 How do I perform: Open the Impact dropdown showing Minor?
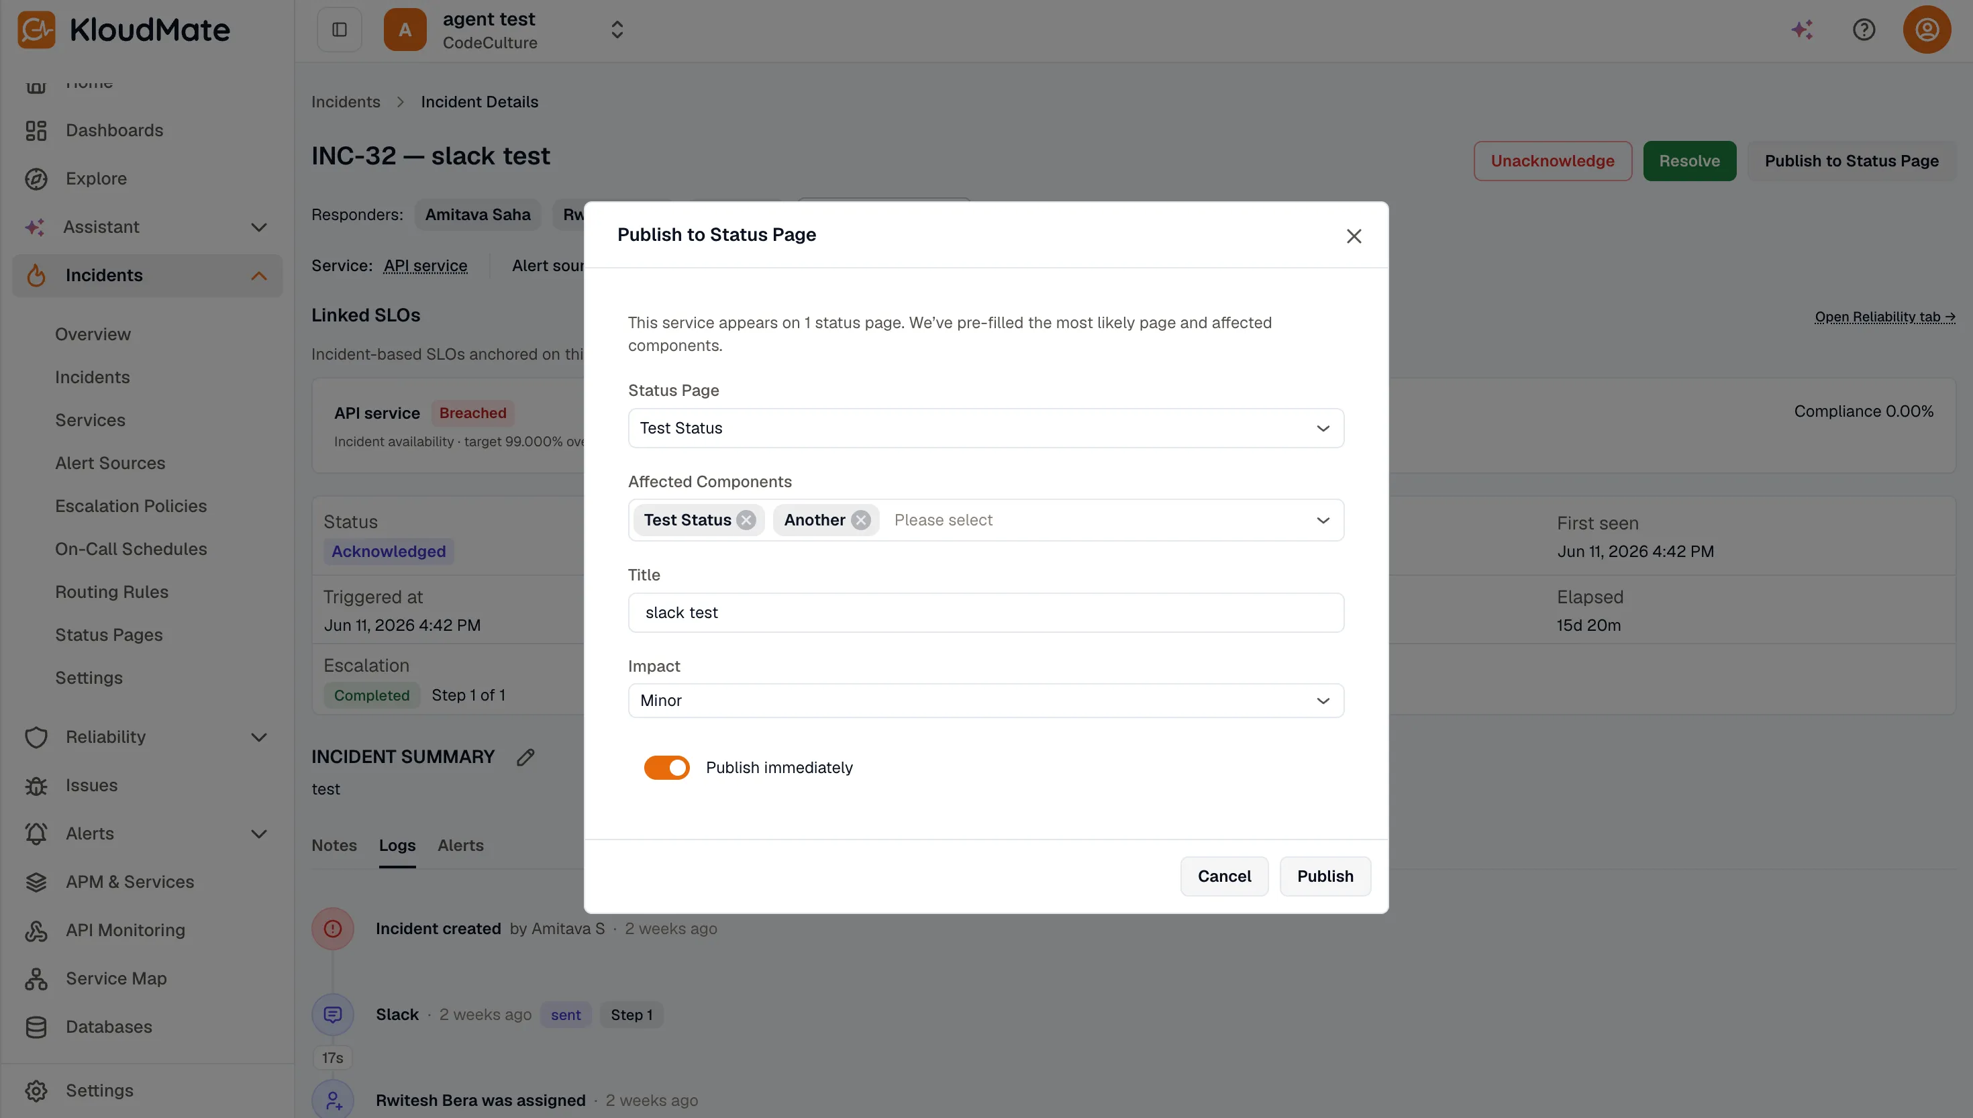(986, 701)
